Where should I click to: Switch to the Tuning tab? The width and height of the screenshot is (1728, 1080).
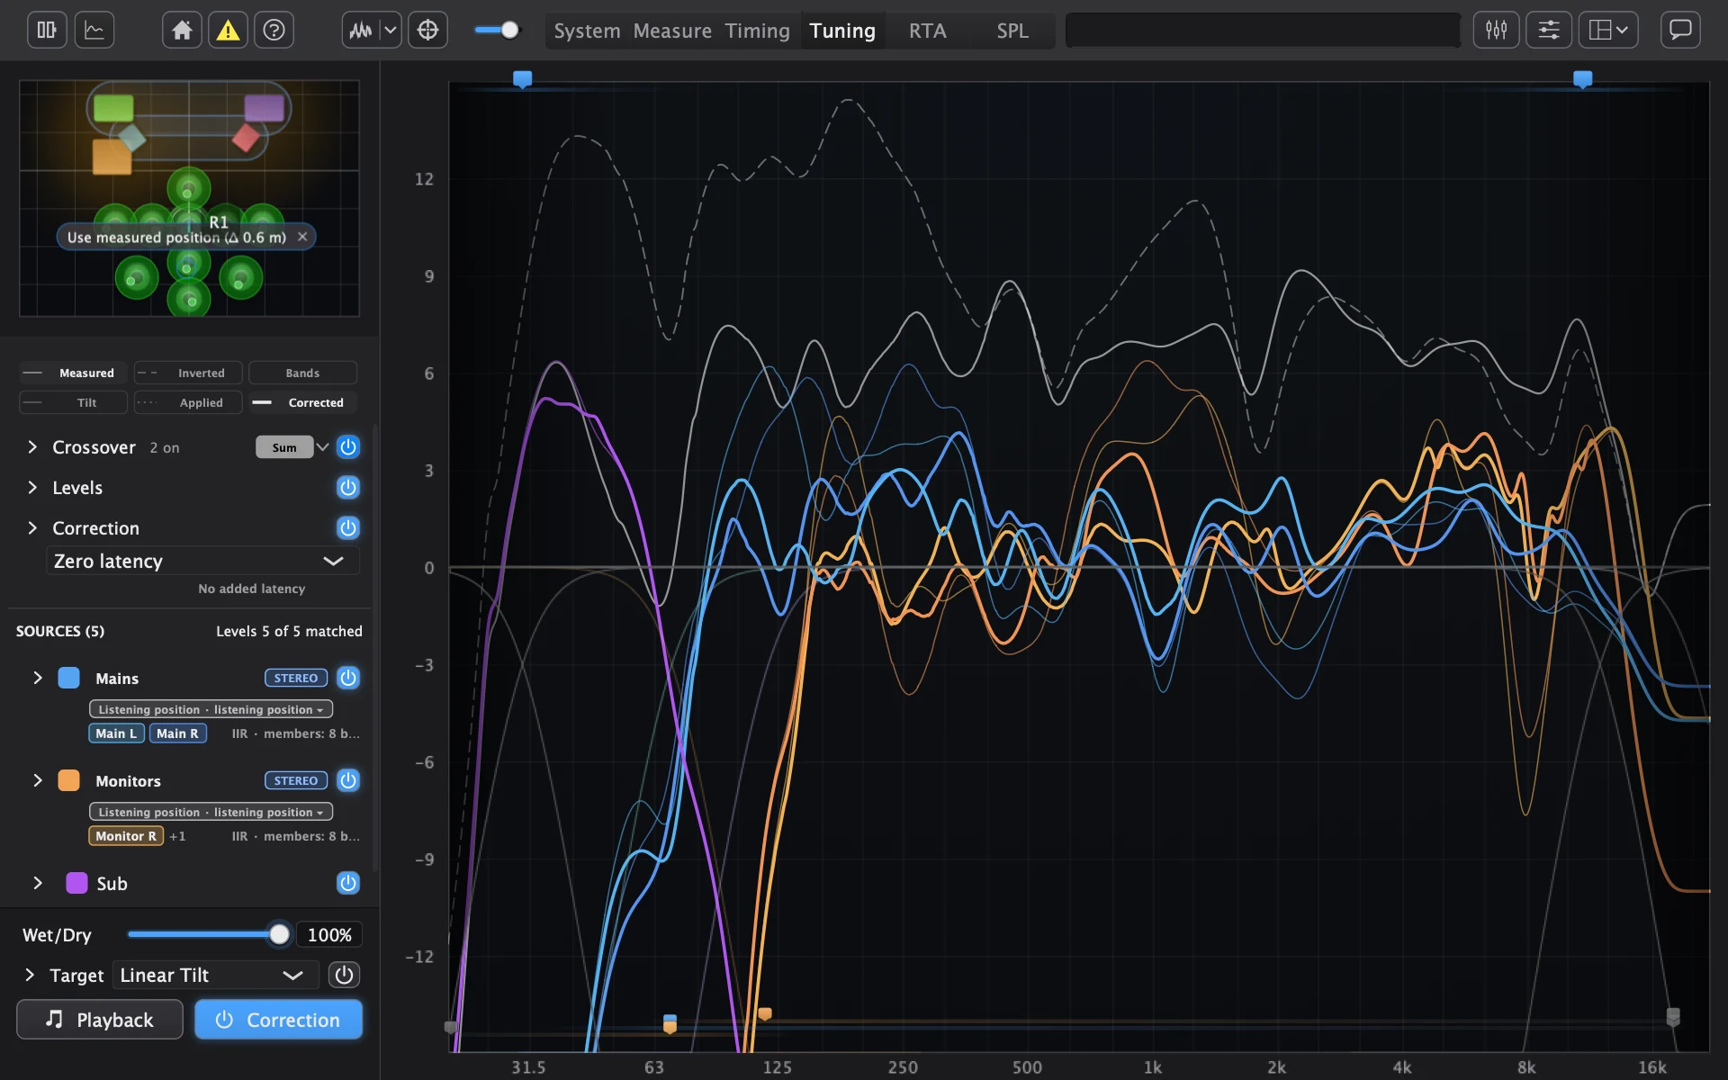[x=842, y=31]
